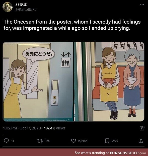Image resolution: width=148 pixels, height=156 pixels.
Task: Click the reader mode icon beside views
Action: tap(142, 128)
